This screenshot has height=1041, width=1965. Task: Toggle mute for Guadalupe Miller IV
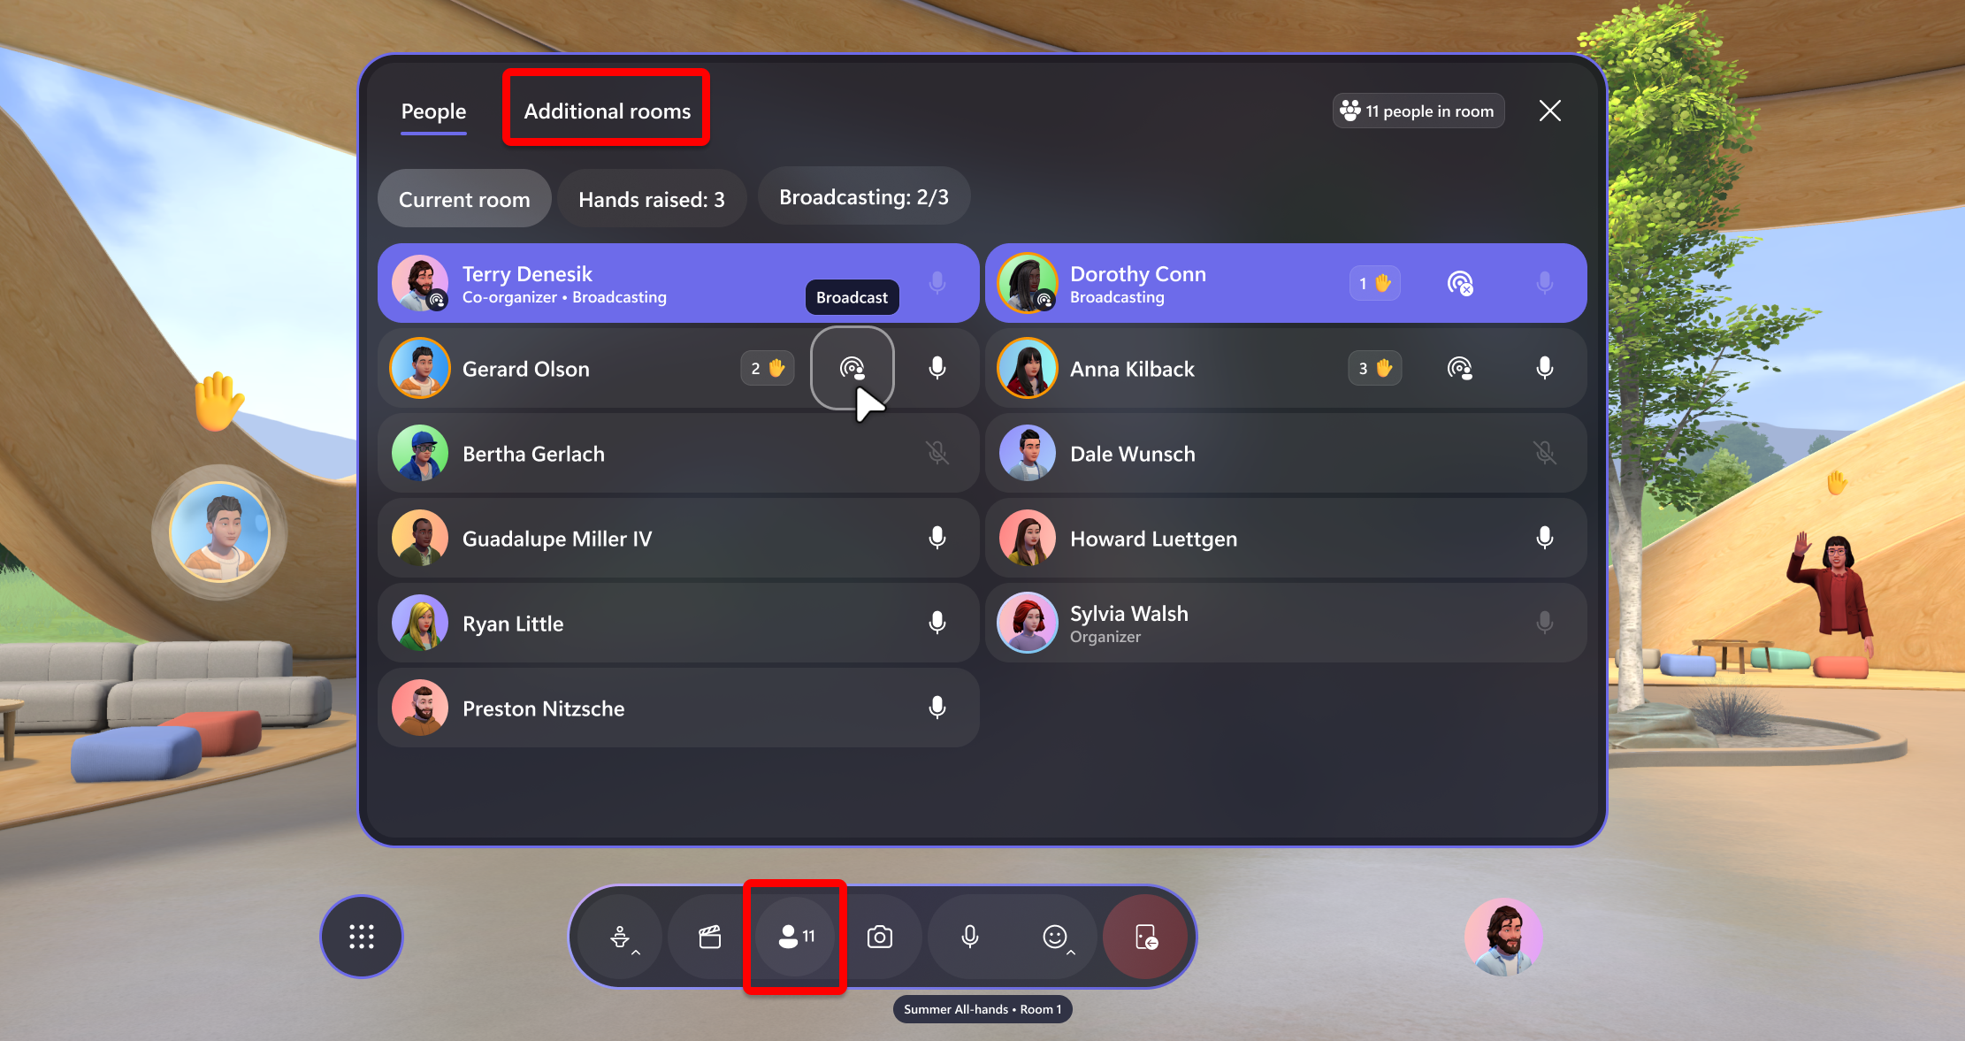pyautogui.click(x=938, y=537)
